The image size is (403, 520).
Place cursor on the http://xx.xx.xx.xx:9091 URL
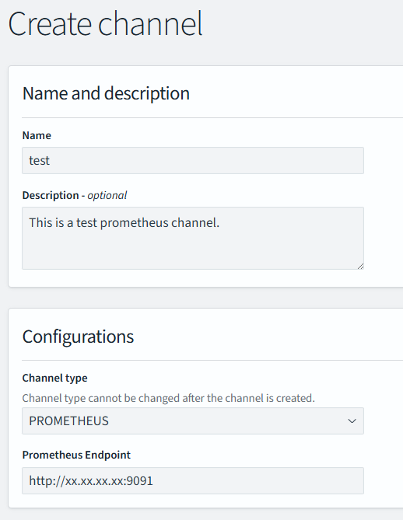click(x=91, y=481)
